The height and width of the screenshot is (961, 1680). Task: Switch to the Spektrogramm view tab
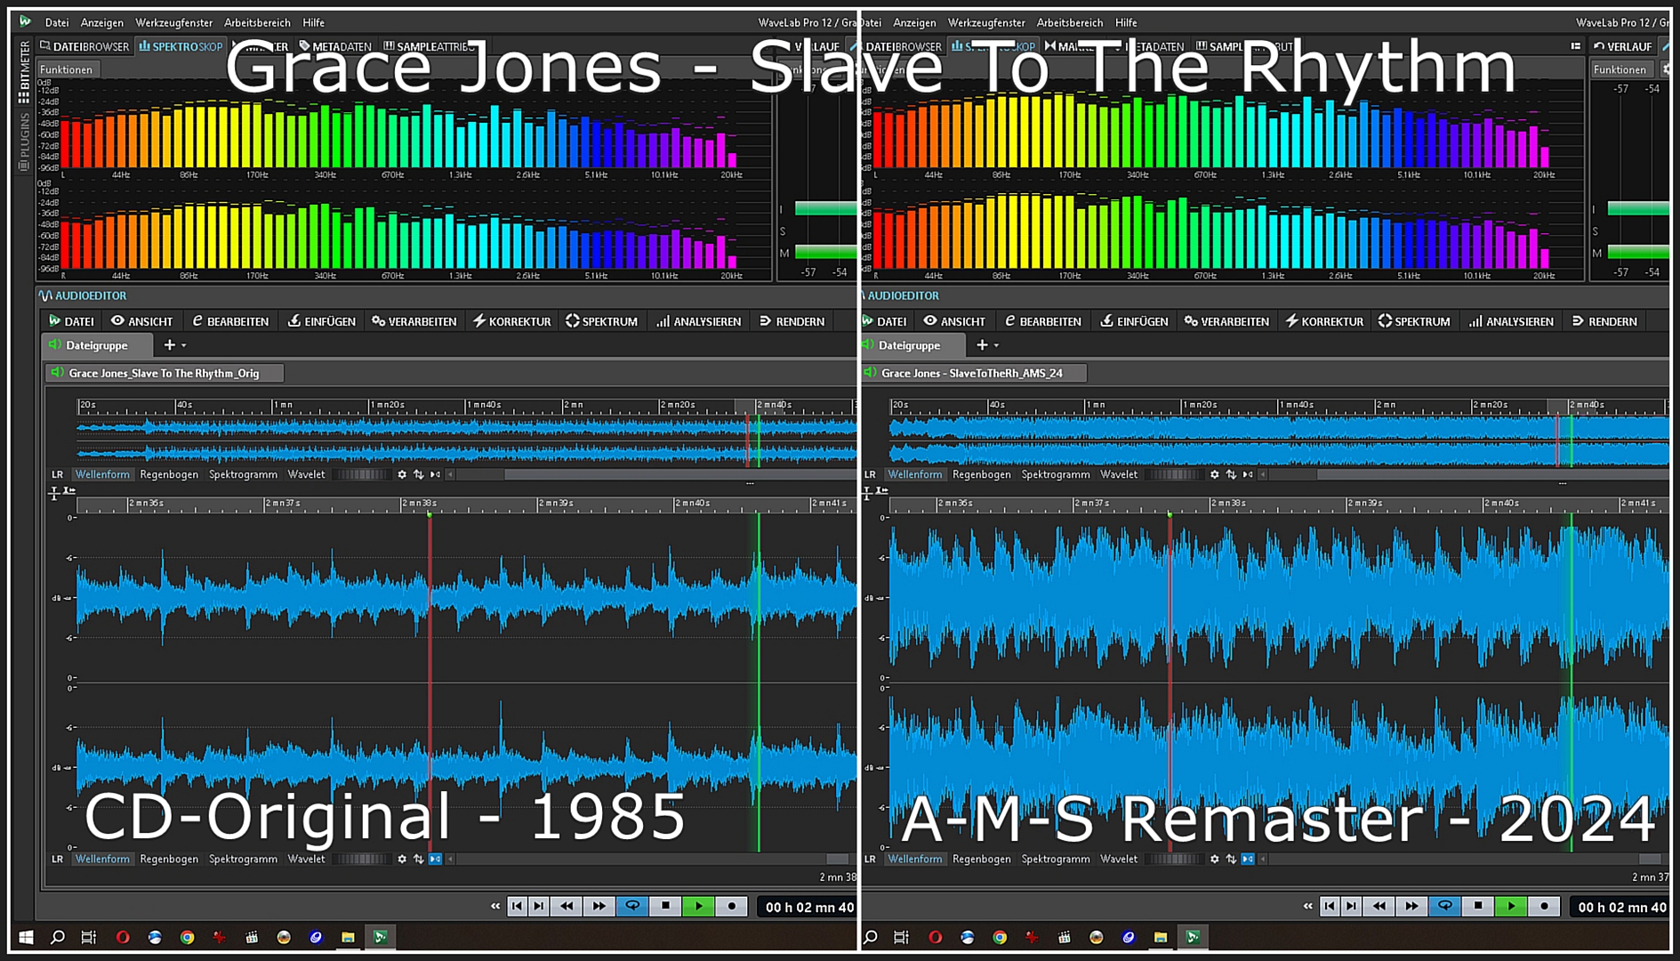[242, 859]
